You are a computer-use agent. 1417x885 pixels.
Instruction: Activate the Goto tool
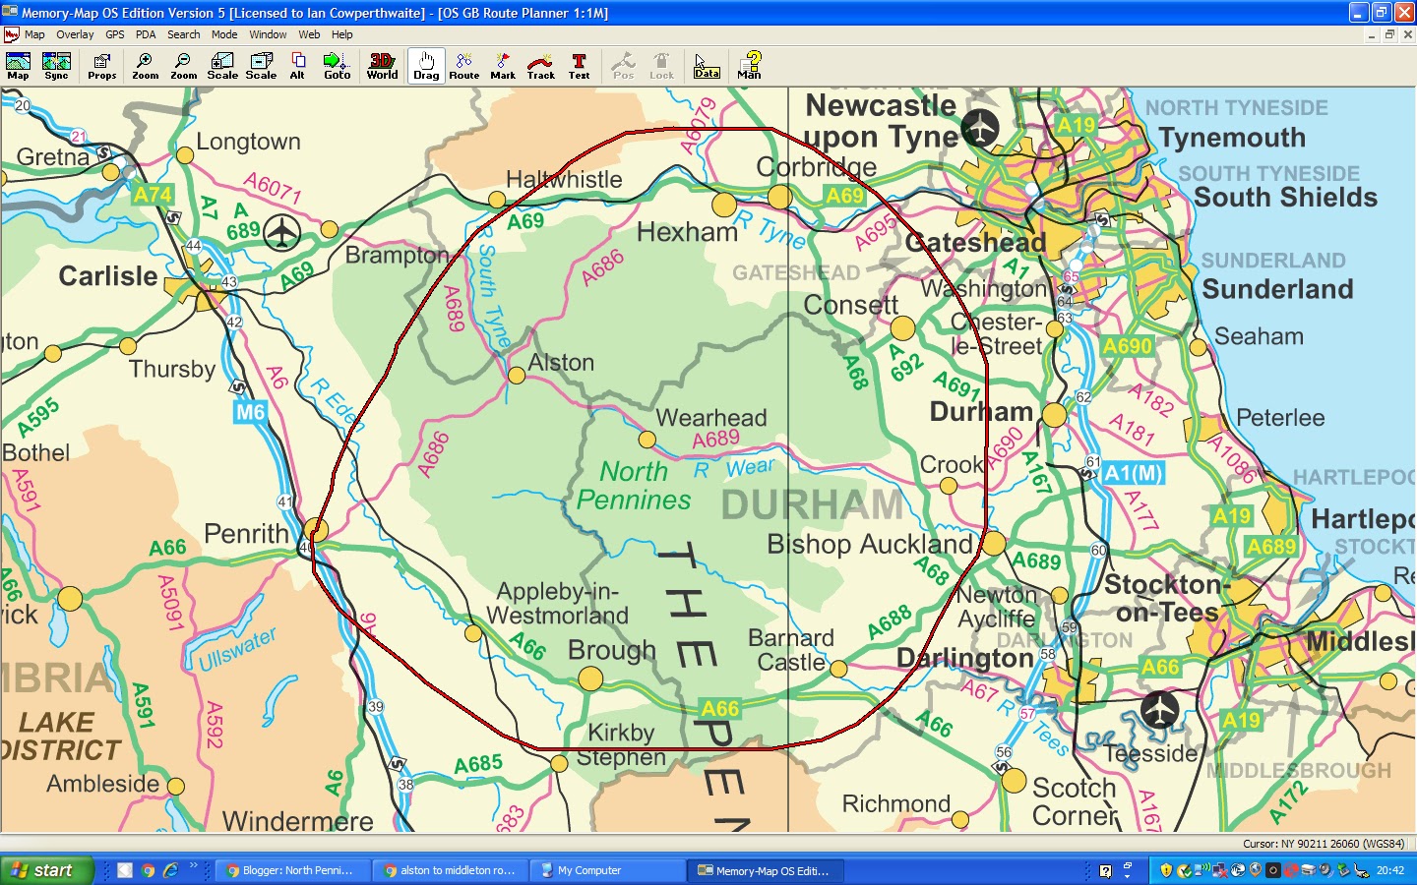(337, 65)
